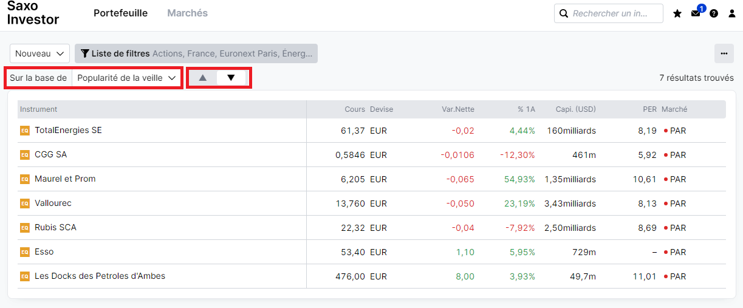The image size is (743, 308).
Task: Open the user account profile icon
Action: (732, 13)
